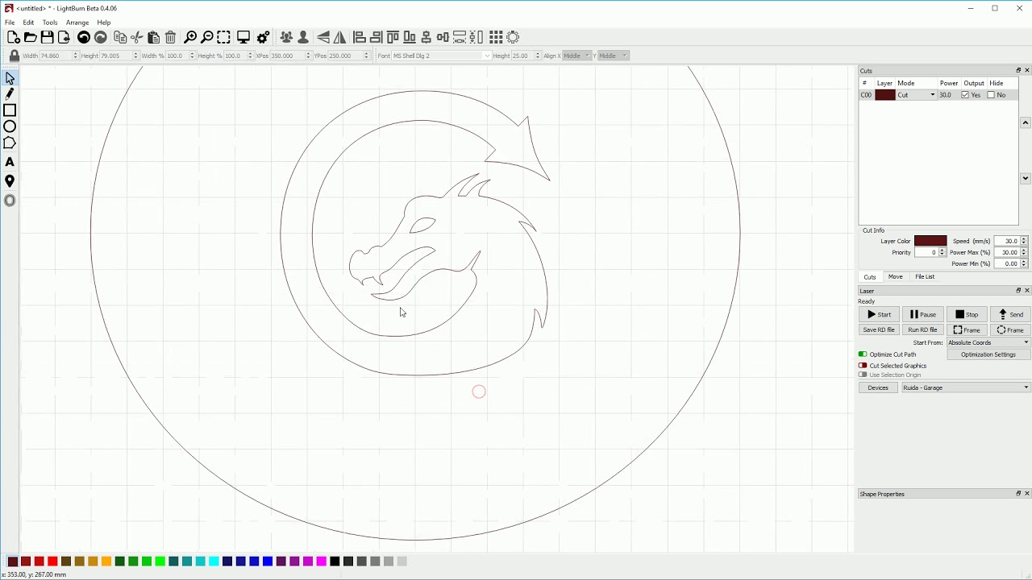Undo the last action
1032x580 pixels.
click(x=84, y=37)
